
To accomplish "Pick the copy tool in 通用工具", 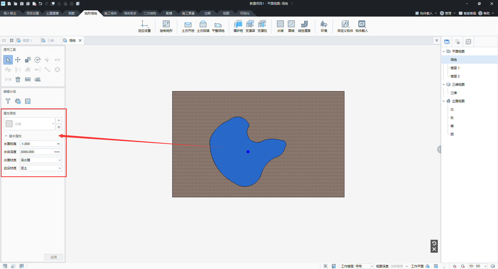I will coord(27,60).
